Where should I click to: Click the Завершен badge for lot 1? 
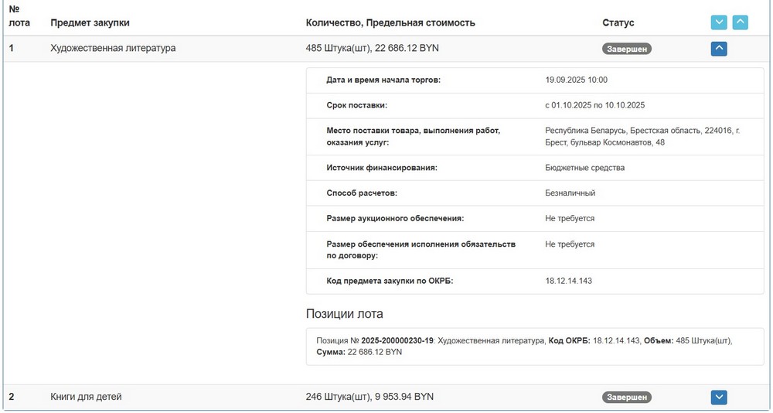[x=626, y=49]
